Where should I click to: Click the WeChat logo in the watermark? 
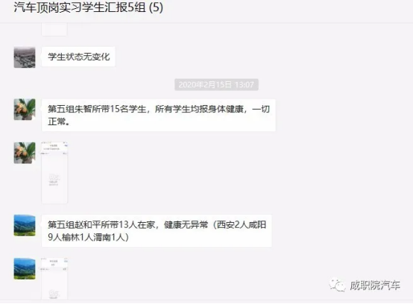click(x=337, y=285)
